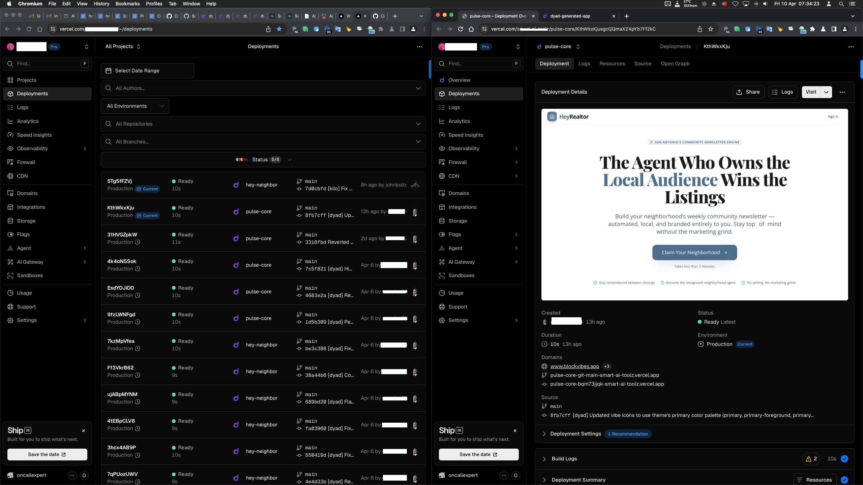Open All Environments dropdown

(x=135, y=106)
